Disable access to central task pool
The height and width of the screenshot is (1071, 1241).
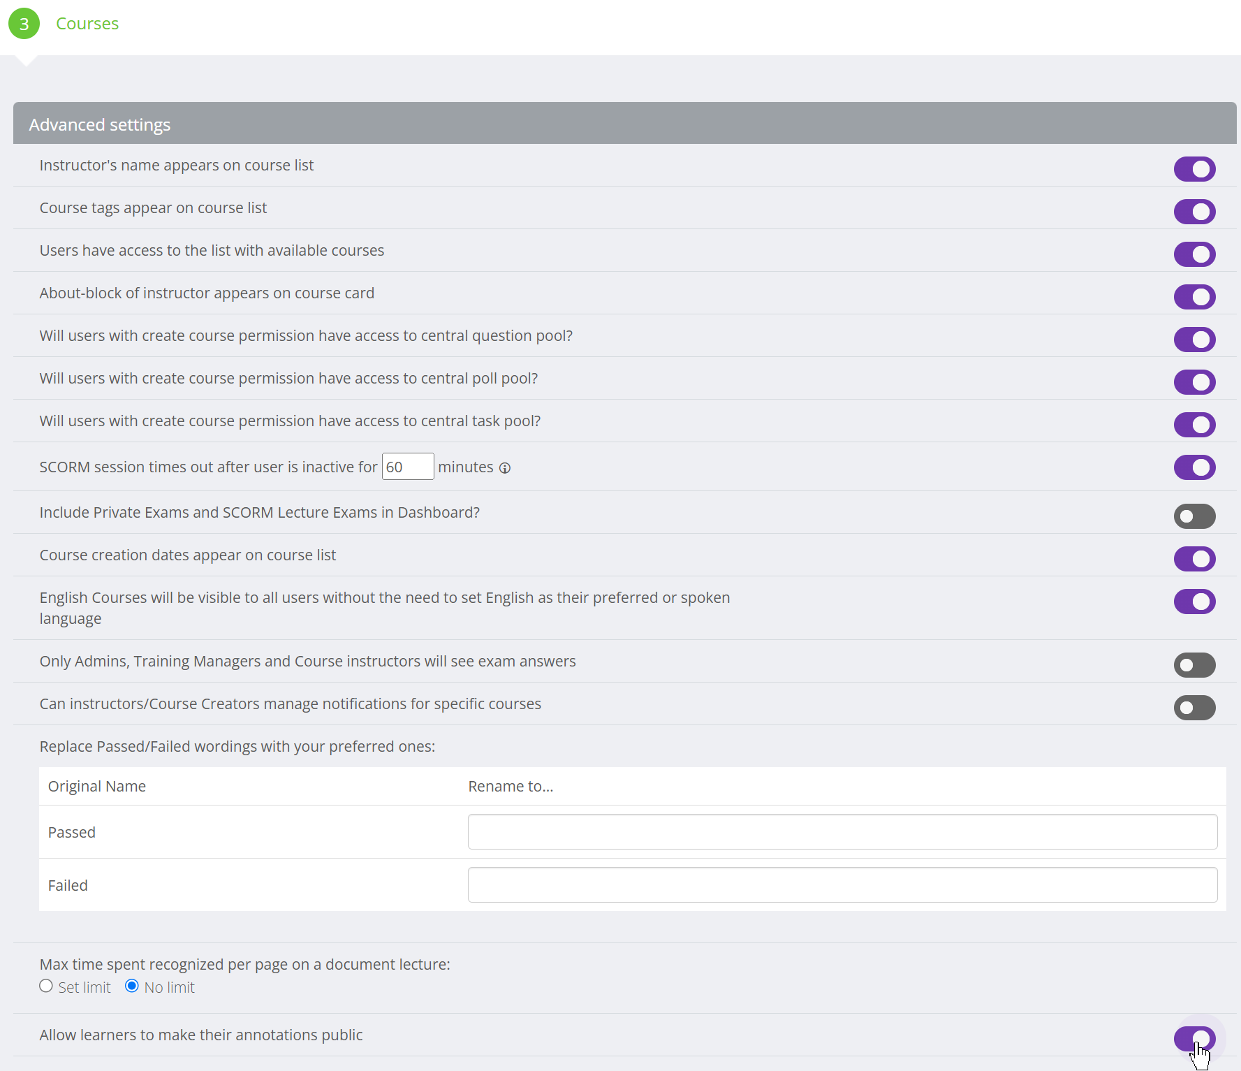(x=1195, y=425)
